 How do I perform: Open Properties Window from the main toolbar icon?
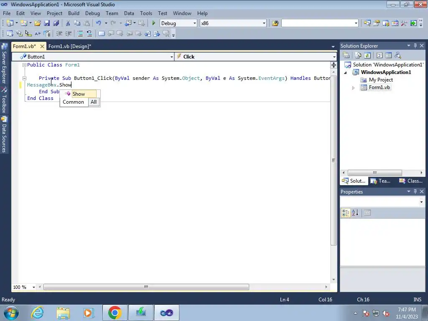(377, 23)
